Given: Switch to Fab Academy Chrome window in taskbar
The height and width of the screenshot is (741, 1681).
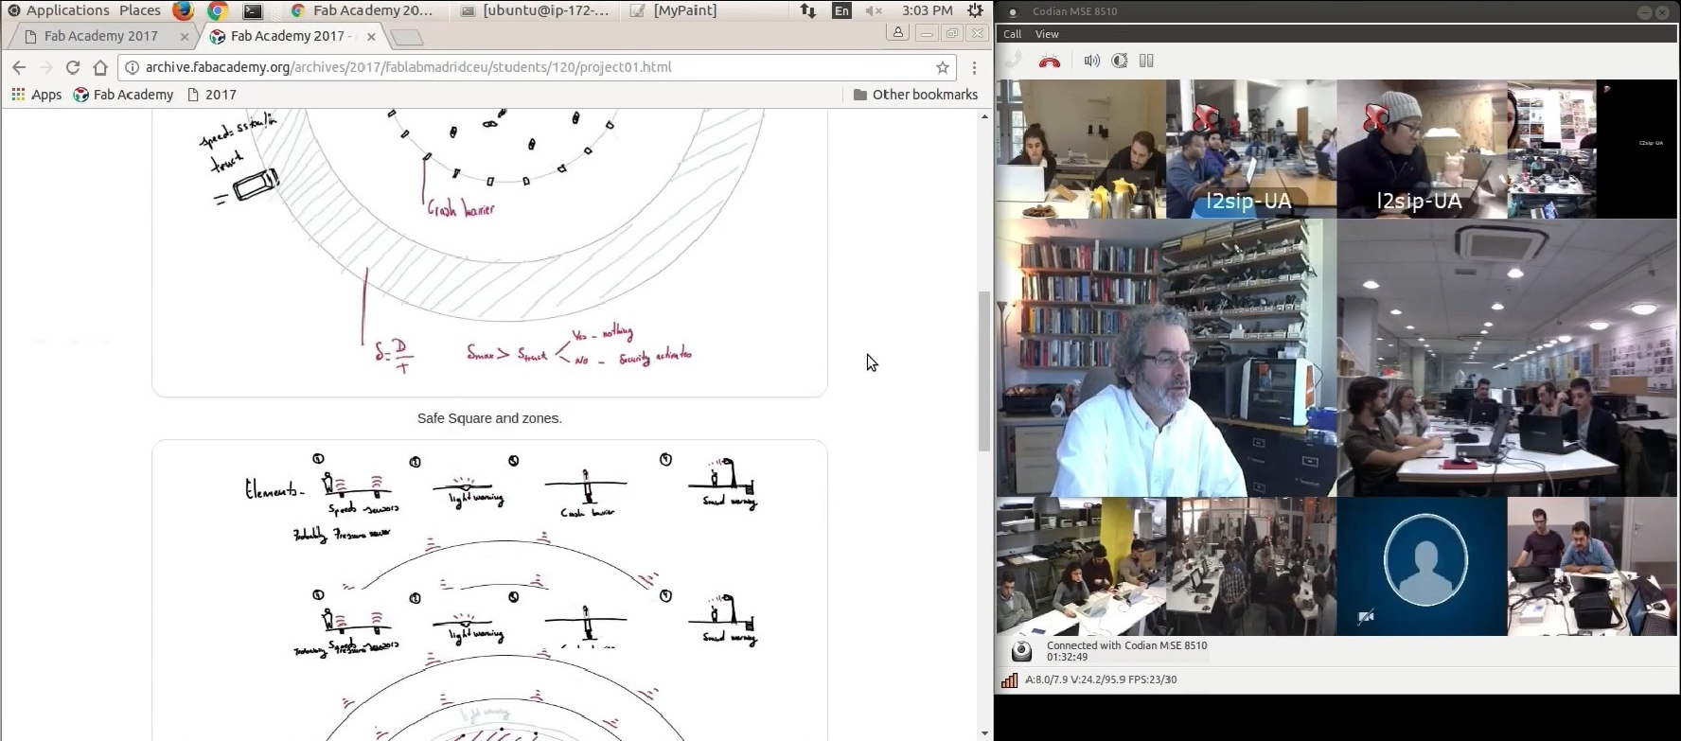Looking at the screenshot, I should (362, 10).
